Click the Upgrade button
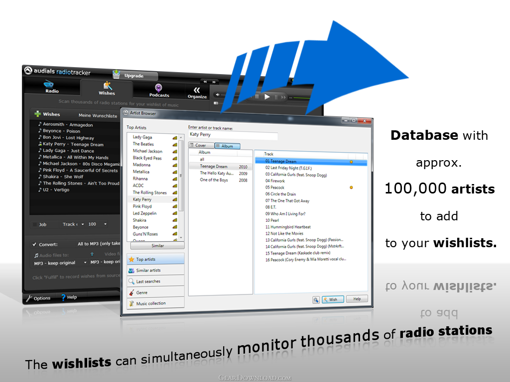 coord(135,76)
